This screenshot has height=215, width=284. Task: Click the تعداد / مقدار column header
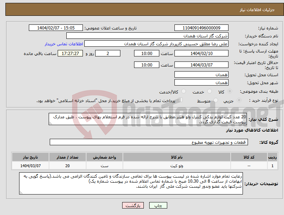pos(67,157)
